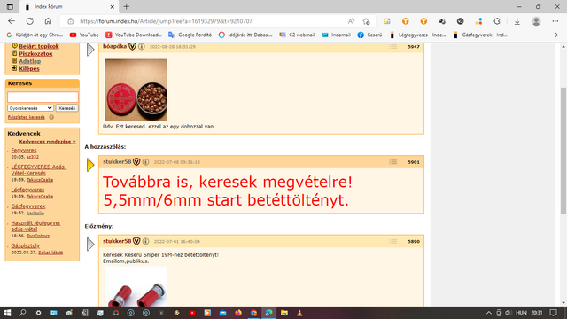Image resolution: width=567 pixels, height=319 pixels.
Task: Add this page to favorites star icon
Action: click(366, 21)
